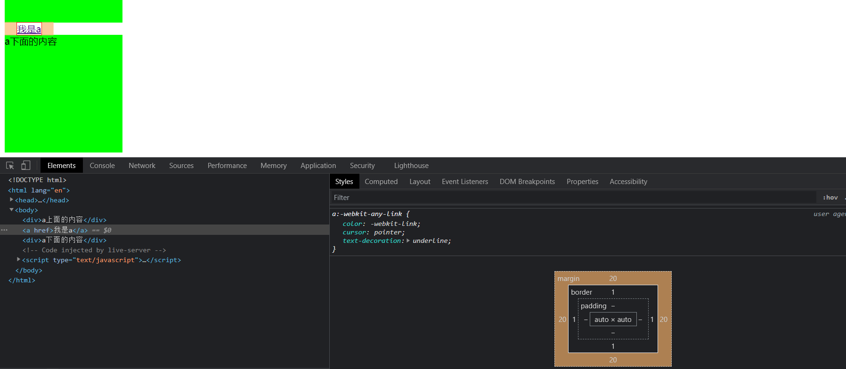Open the Security tab
Viewport: 846px width, 369px height.
pos(362,166)
